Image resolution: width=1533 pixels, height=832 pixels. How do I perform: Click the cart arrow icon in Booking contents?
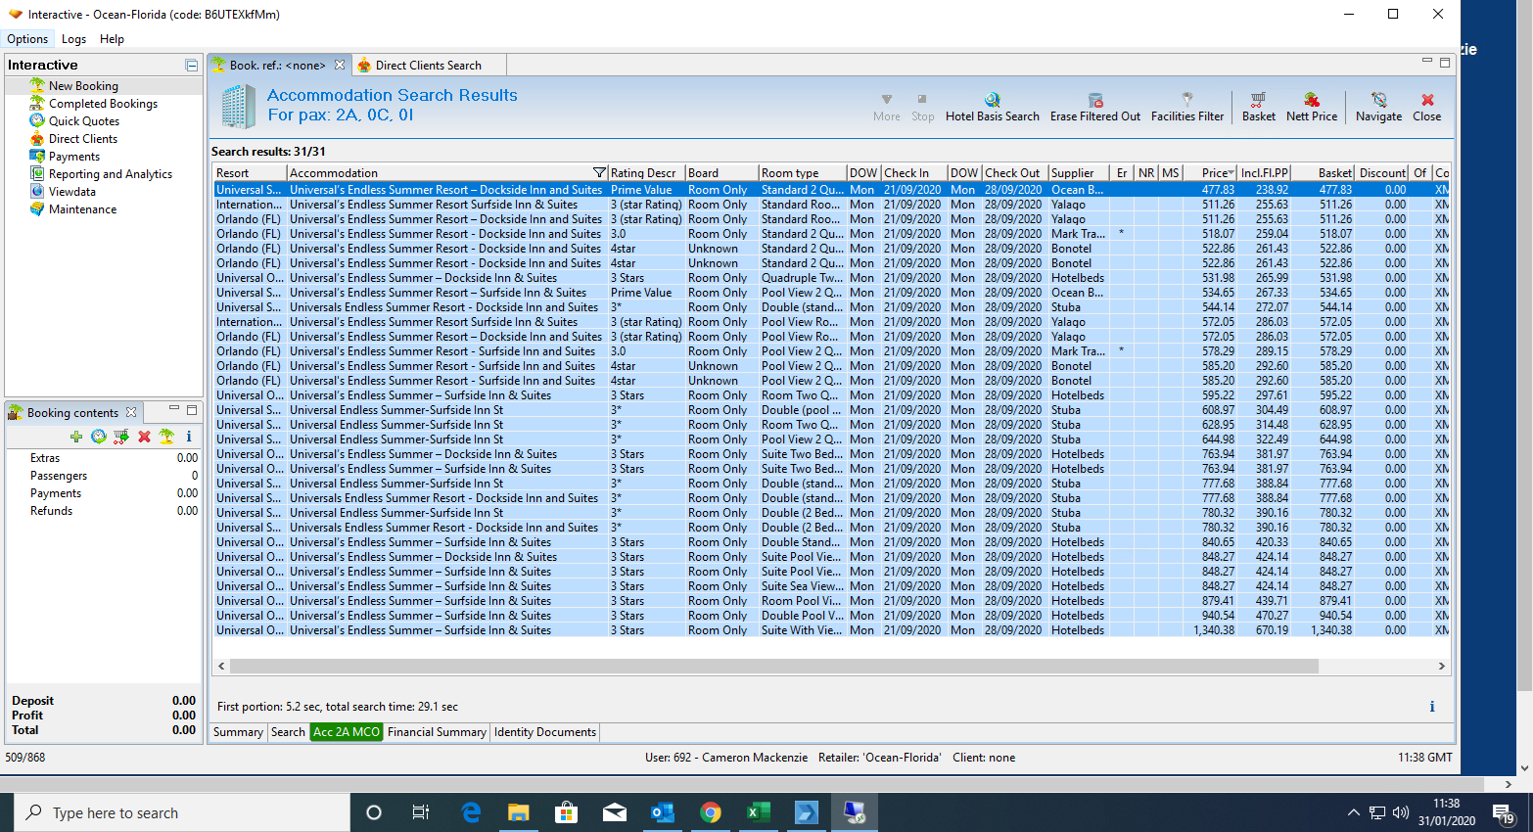pyautogui.click(x=121, y=437)
